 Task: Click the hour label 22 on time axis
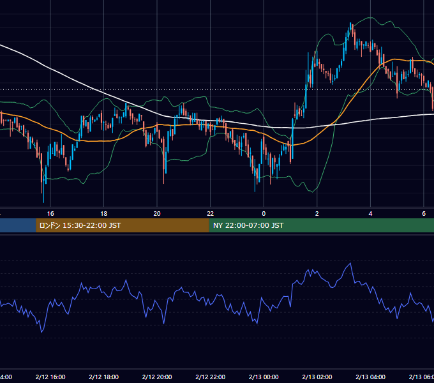(211, 214)
